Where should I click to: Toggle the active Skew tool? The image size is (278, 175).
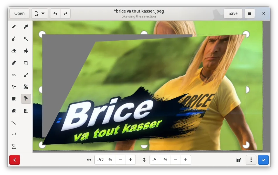pyautogui.click(x=26, y=99)
